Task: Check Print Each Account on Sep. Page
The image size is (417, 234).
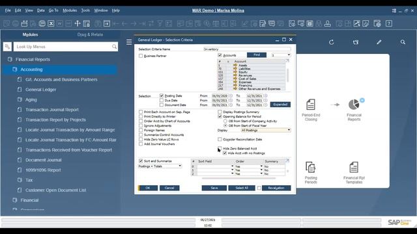Action: tap(141, 112)
